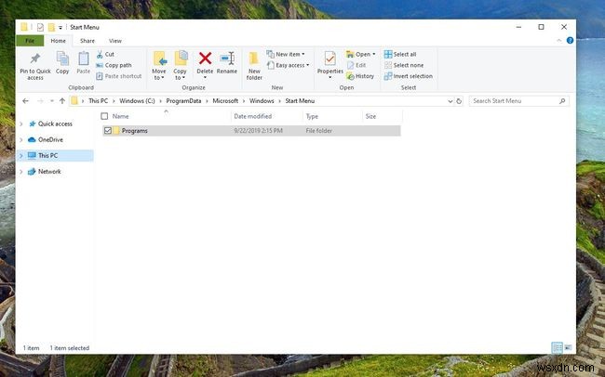Uncheck the Programs folder checkbox
The height and width of the screenshot is (377, 605).
pyautogui.click(x=108, y=131)
